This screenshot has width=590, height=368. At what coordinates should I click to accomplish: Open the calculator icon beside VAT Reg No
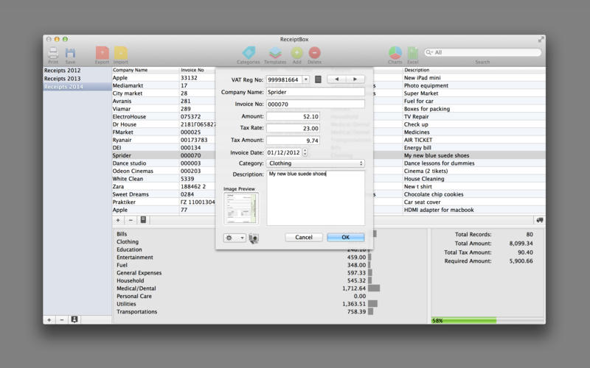point(318,79)
